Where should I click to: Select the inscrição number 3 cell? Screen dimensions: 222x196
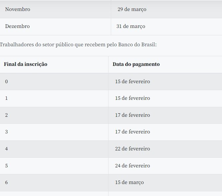point(7,132)
